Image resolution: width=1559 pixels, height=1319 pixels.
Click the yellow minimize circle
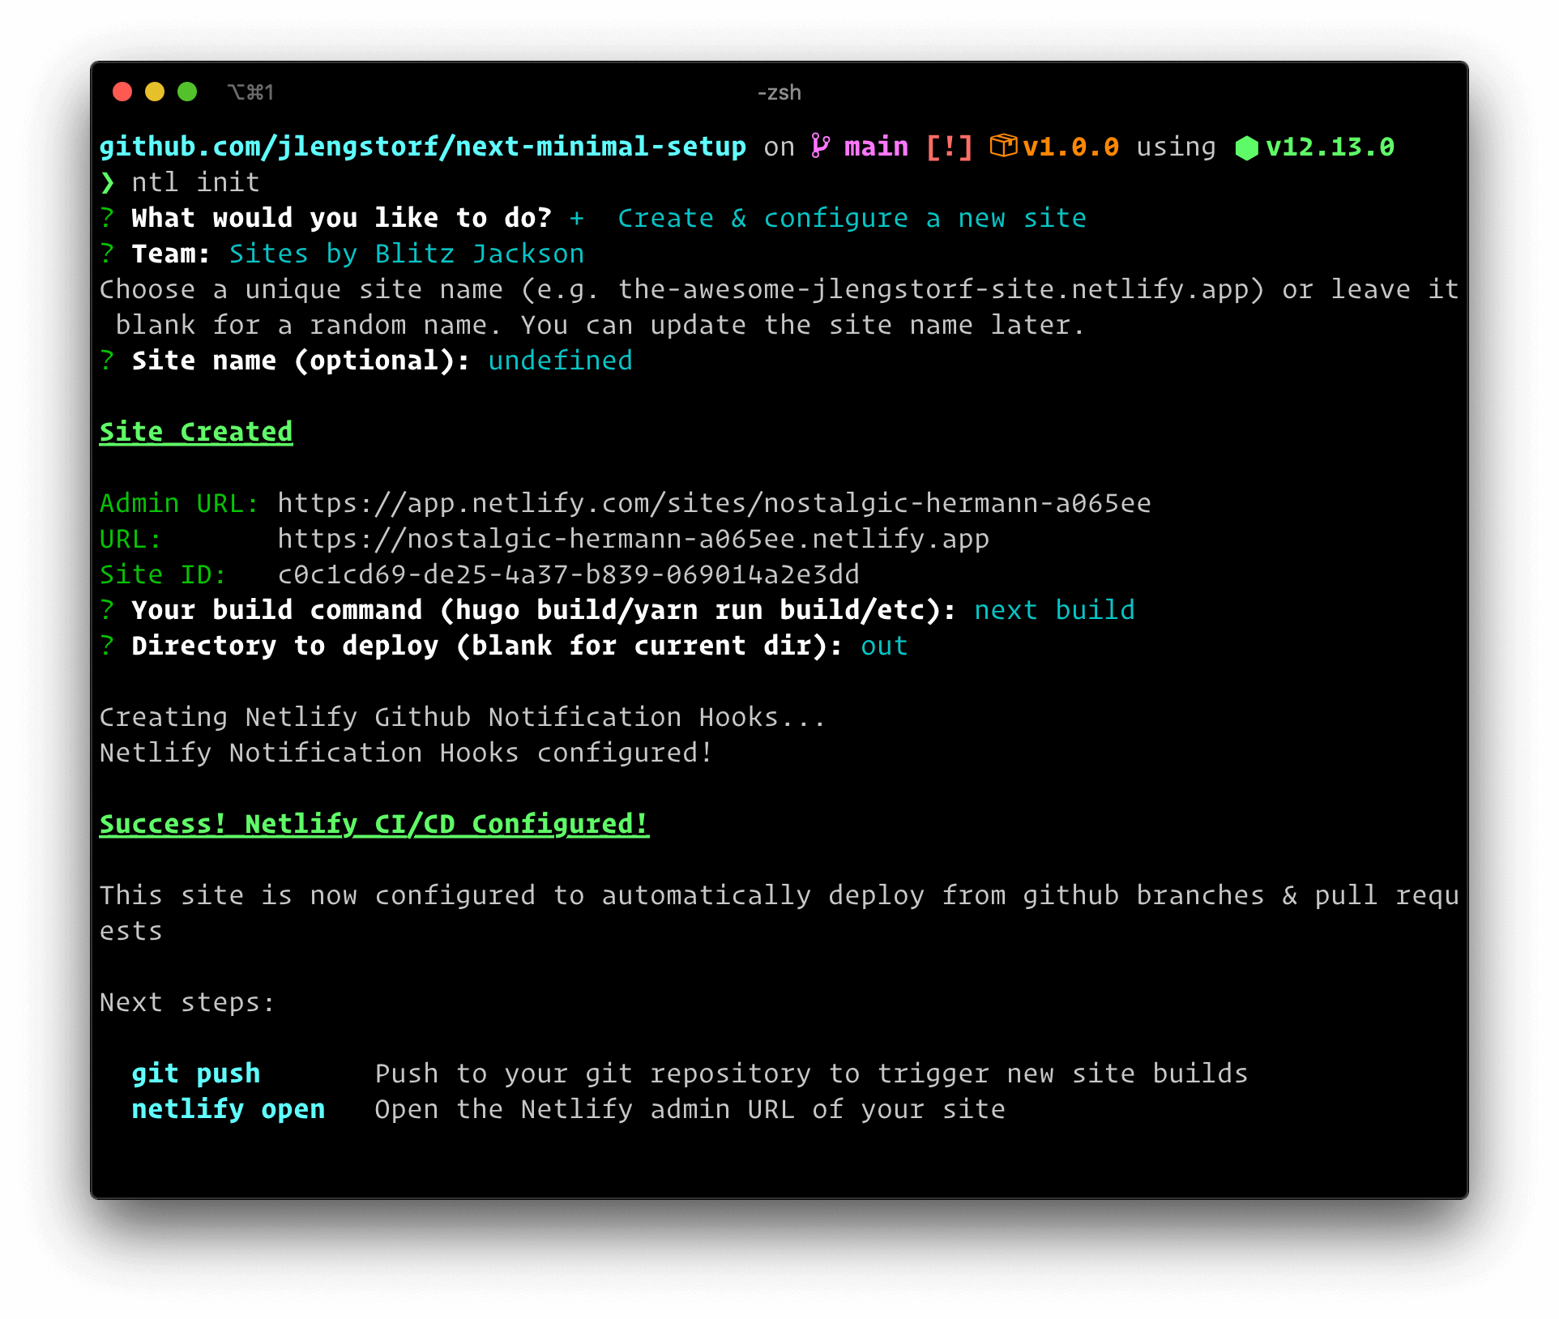[154, 92]
